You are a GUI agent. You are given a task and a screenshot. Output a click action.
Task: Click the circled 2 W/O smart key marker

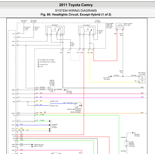pyautogui.click(x=38, y=62)
